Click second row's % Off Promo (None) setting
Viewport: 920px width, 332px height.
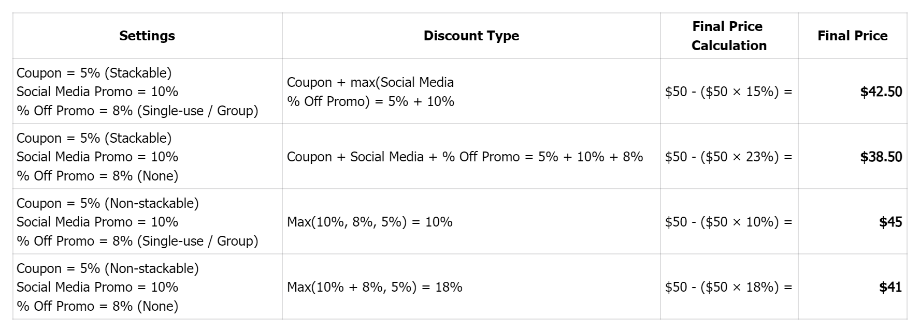point(97,176)
